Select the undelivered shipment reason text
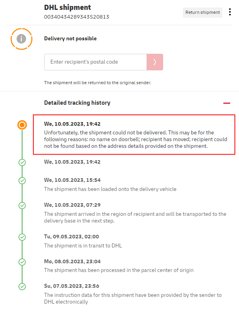The image size is (239, 319). tap(134, 139)
